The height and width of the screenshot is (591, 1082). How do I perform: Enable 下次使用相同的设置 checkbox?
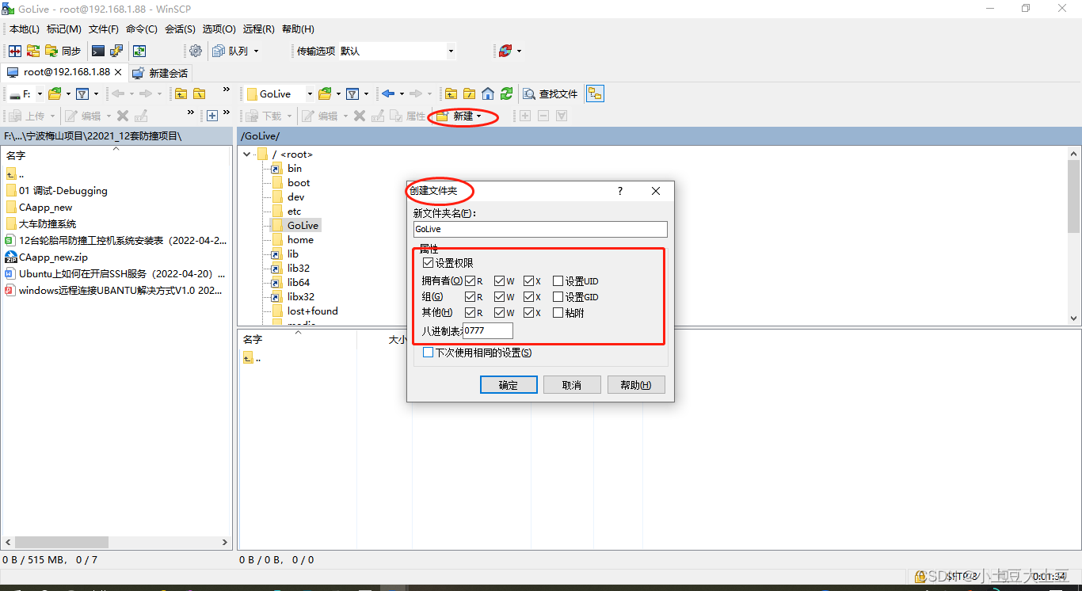[x=429, y=353]
